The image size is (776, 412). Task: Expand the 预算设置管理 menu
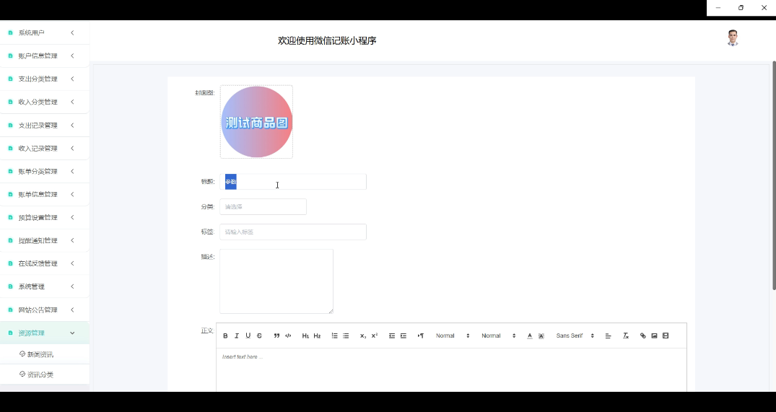[x=45, y=218]
